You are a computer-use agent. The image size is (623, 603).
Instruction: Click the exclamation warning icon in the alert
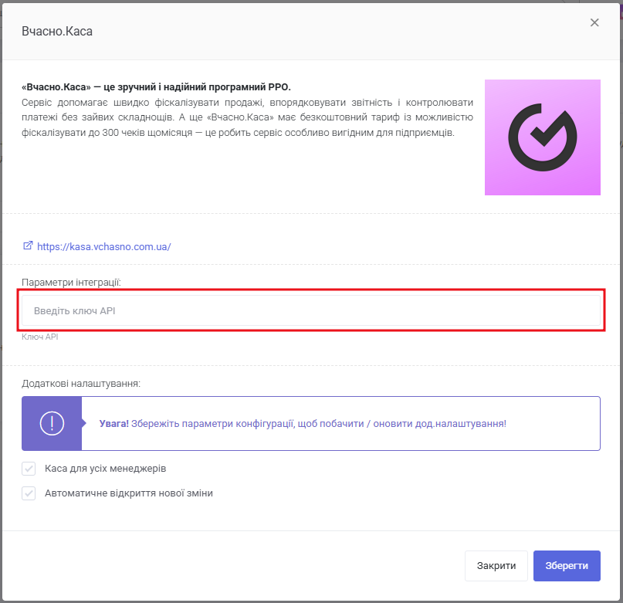(52, 423)
